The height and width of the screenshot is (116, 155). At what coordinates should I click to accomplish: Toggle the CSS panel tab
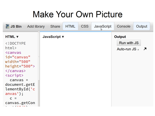point(85,26)
